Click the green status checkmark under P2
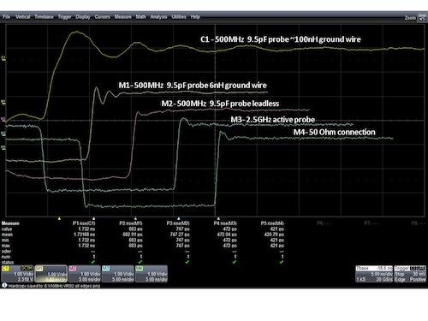The image size is (428, 321). [x=140, y=262]
